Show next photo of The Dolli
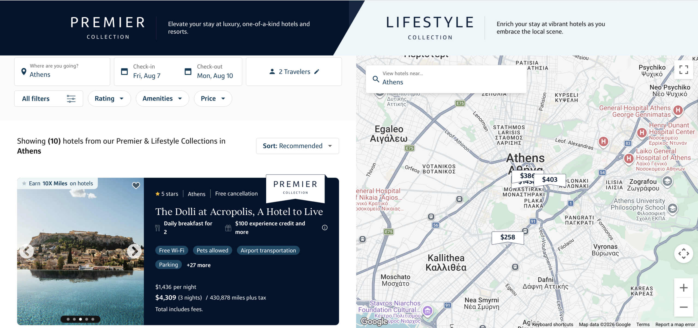This screenshot has width=698, height=328. 134,251
